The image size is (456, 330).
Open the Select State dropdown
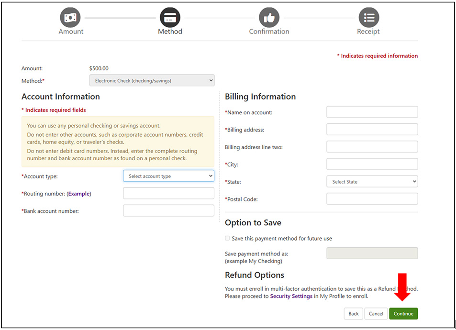pyautogui.click(x=372, y=181)
